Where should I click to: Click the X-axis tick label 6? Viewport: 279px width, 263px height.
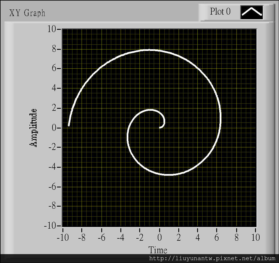click(x=217, y=237)
